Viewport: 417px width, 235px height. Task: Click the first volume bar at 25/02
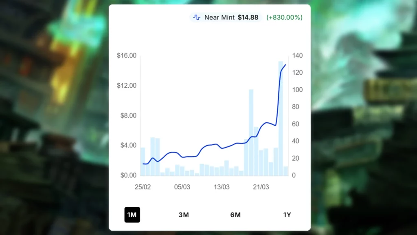143,162
